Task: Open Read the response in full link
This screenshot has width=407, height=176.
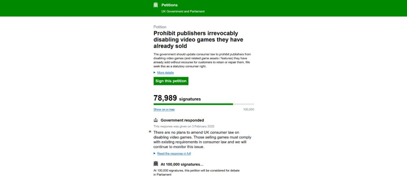Action: tap(174, 154)
